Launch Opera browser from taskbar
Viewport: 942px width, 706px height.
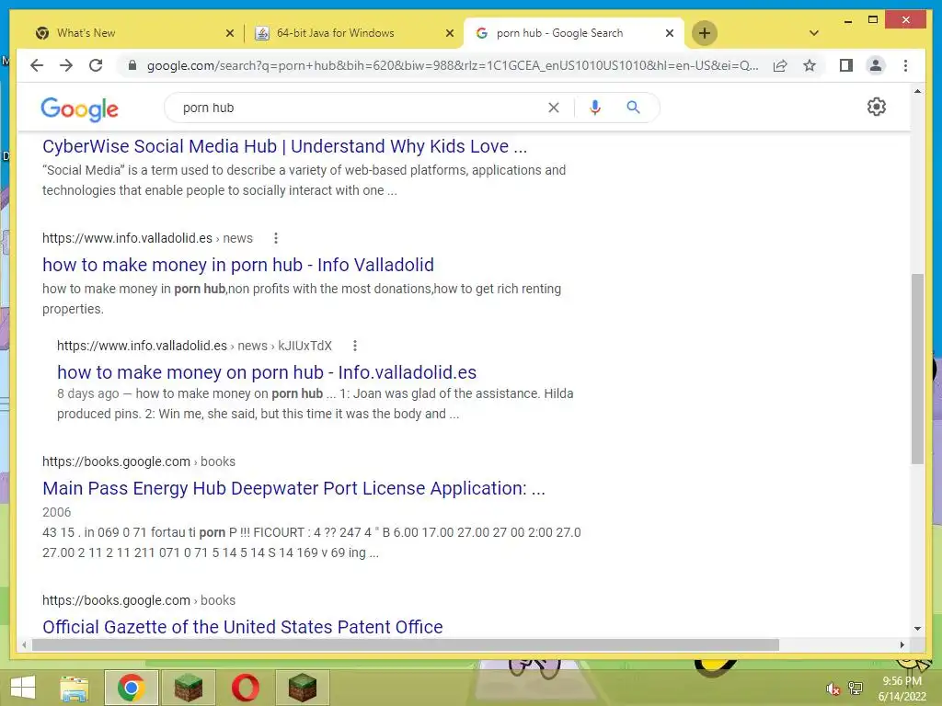click(246, 688)
